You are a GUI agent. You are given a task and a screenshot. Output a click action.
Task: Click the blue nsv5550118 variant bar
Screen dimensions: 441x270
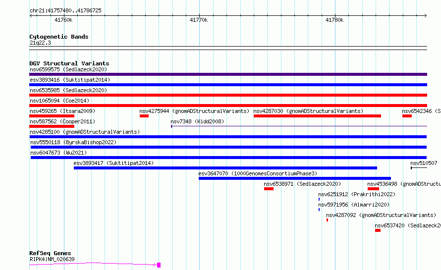click(228, 147)
